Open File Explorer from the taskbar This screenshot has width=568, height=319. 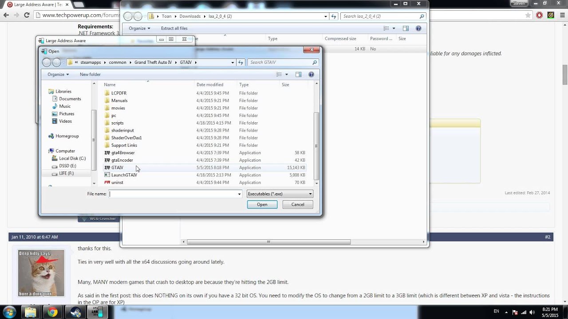click(x=30, y=312)
